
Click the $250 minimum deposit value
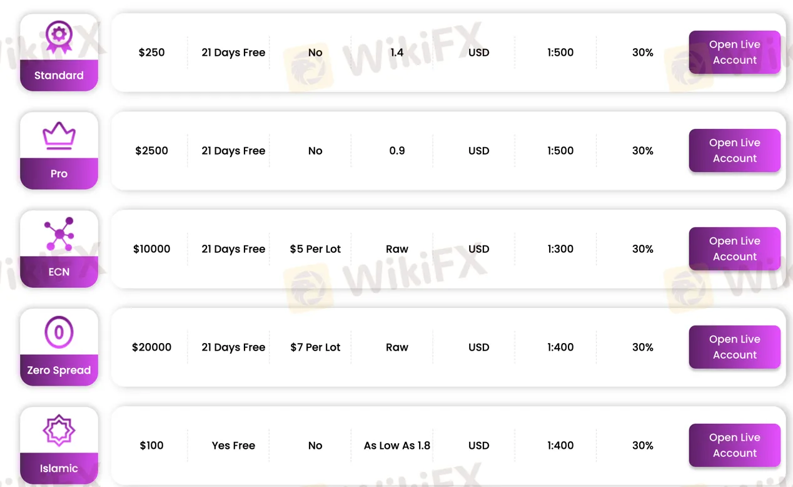(151, 53)
